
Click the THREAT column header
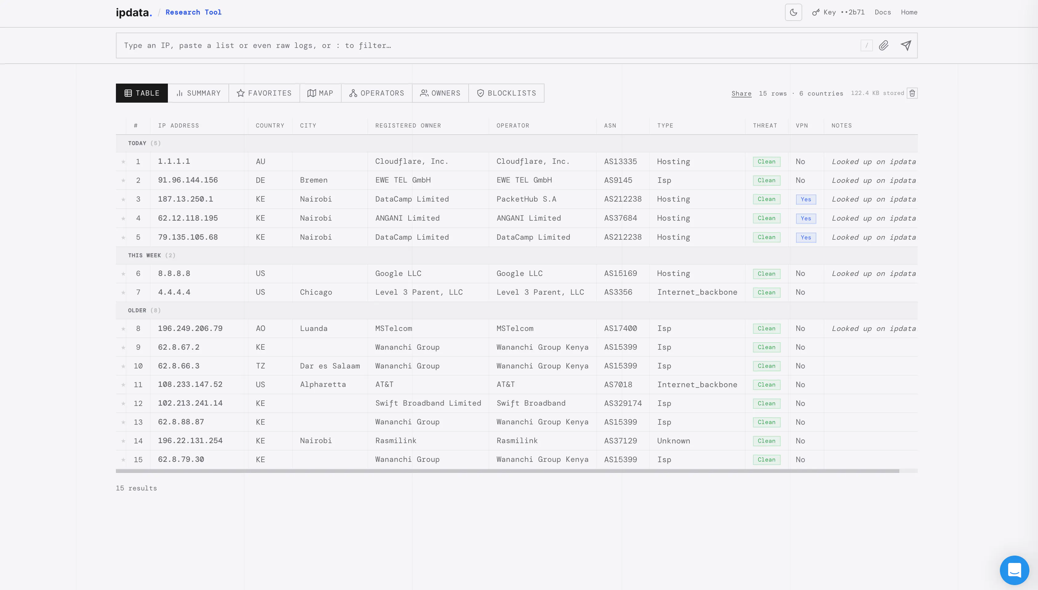coord(765,126)
